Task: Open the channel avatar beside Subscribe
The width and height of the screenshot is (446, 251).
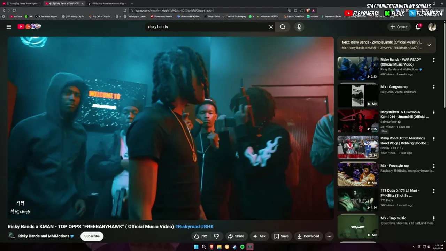Action: tap(12, 236)
